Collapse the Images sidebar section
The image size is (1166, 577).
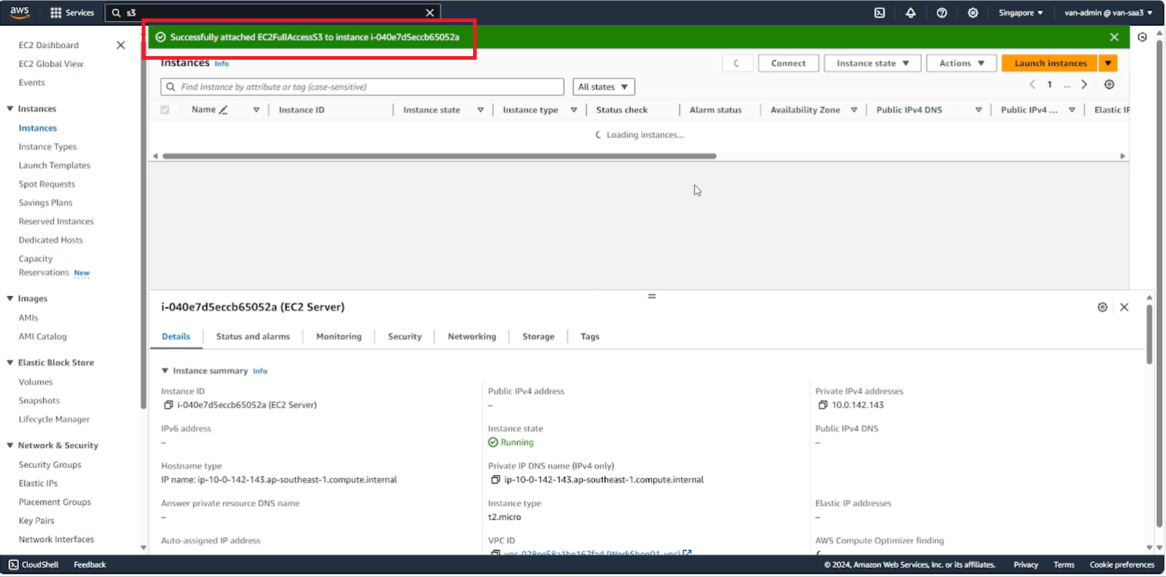(x=10, y=299)
